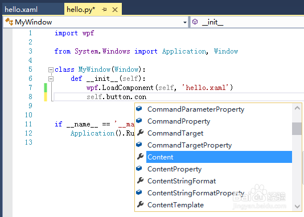304x217 pixels.
Task: Click Application in the import line
Action: pos(184,51)
